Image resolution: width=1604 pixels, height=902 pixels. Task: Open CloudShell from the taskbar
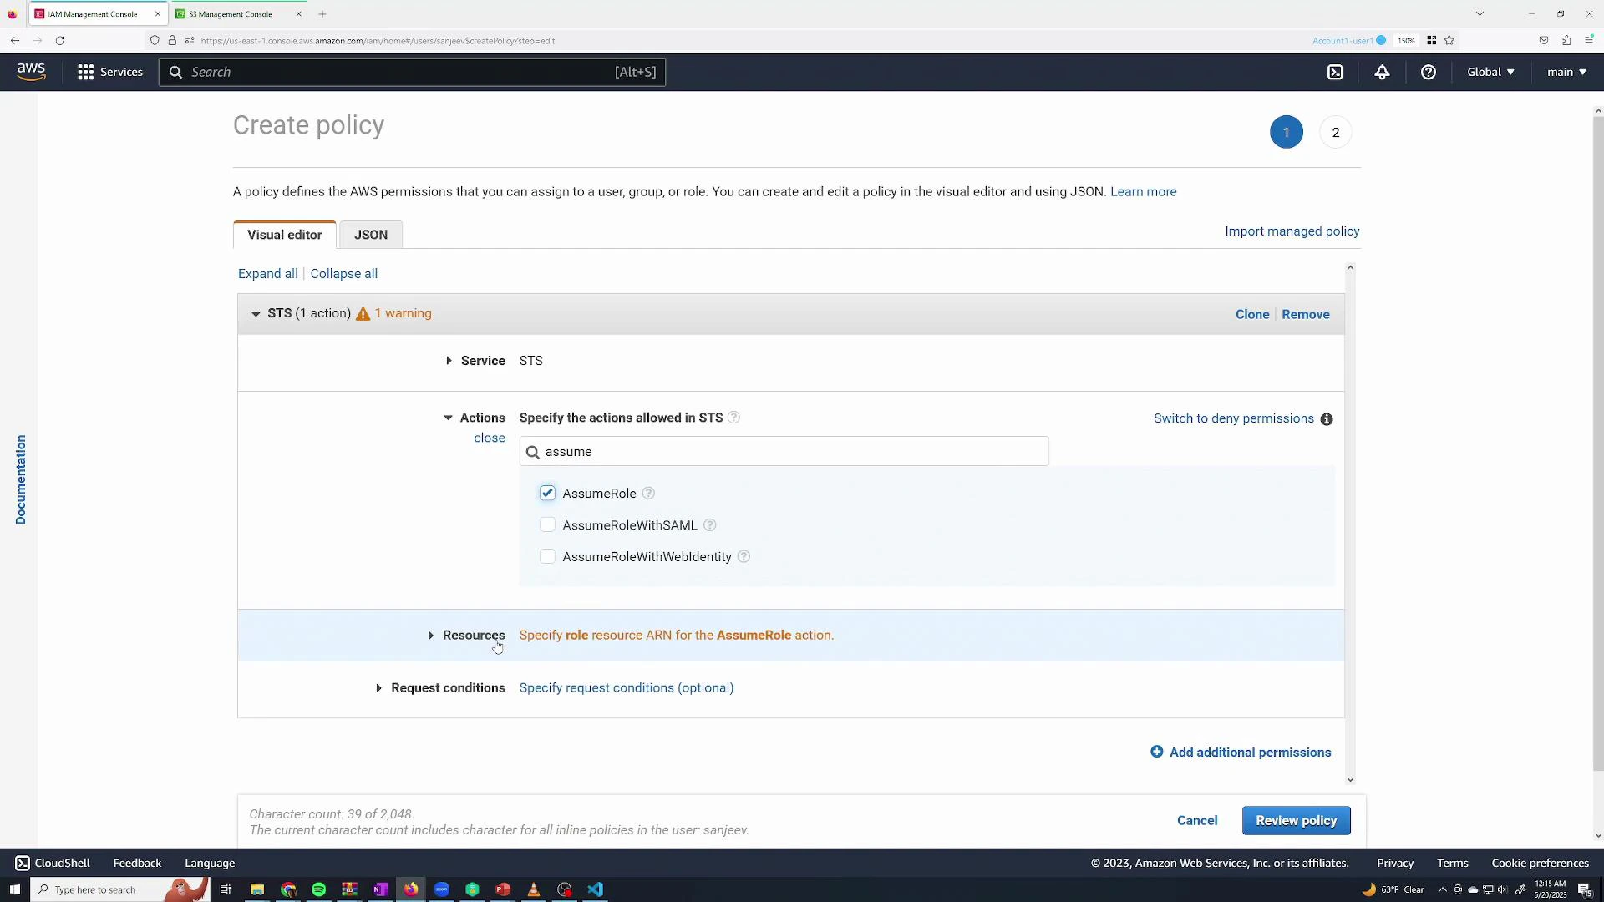[x=53, y=863]
